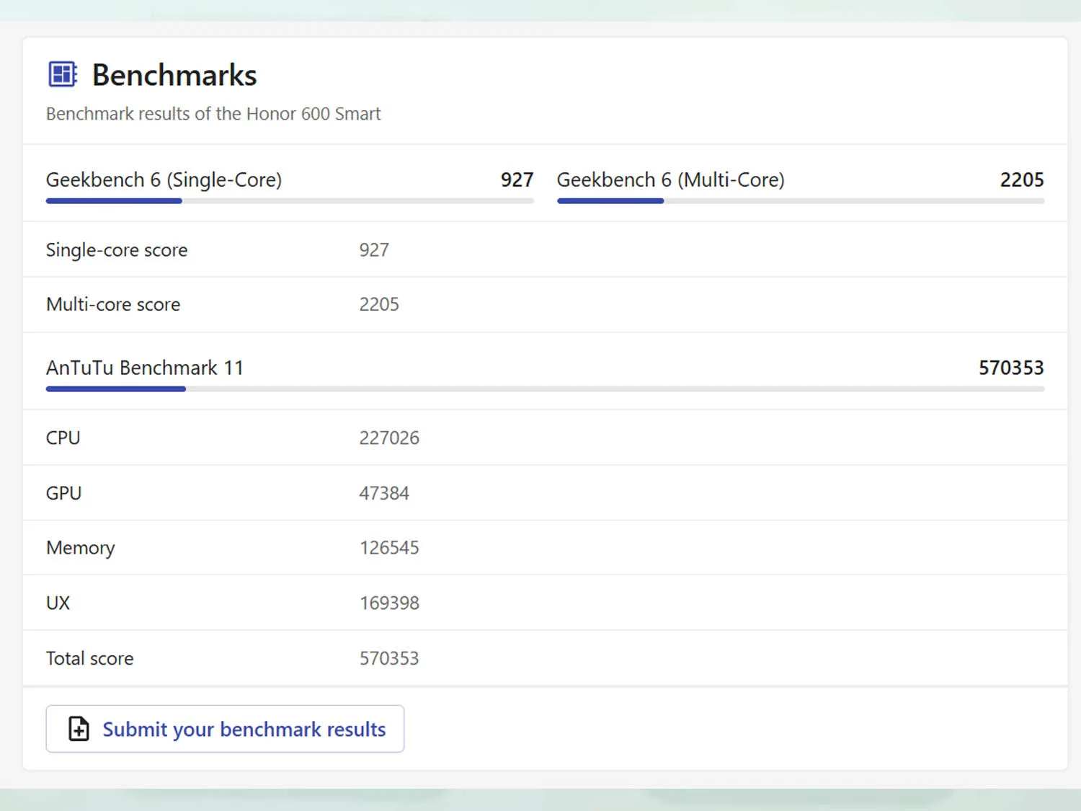The height and width of the screenshot is (811, 1081).
Task: Click the GPU value 47384
Action: [x=384, y=493]
